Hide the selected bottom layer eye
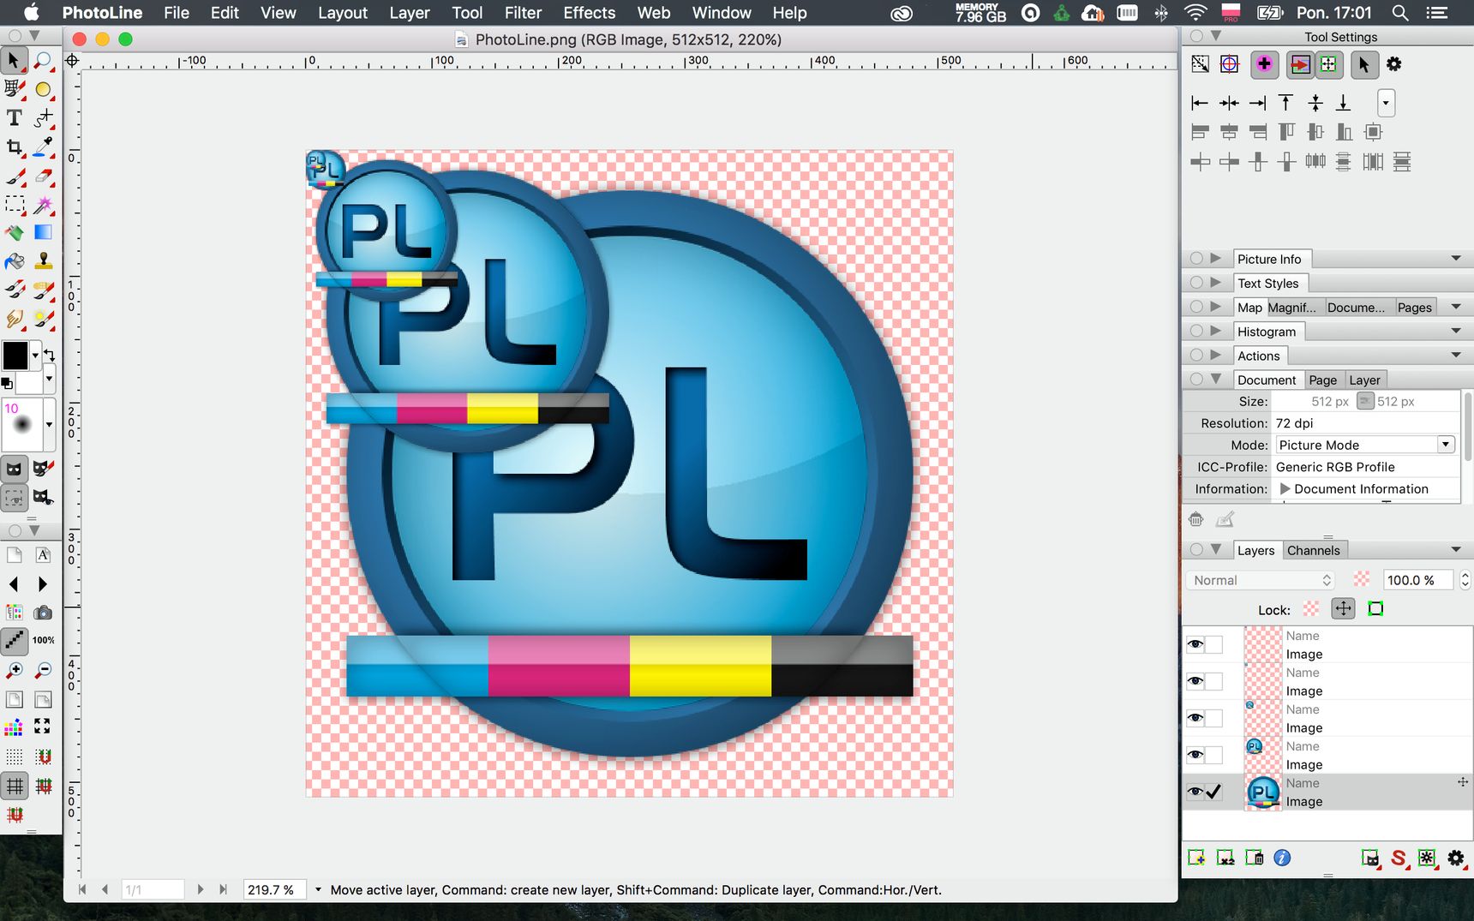The image size is (1474, 921). 1195,792
